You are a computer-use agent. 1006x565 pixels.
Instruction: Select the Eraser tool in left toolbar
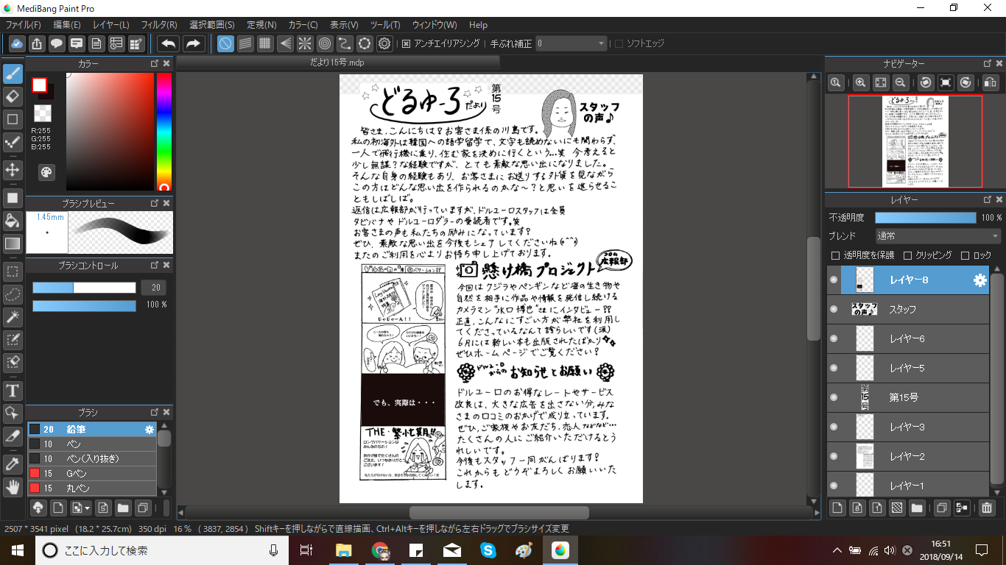(13, 96)
